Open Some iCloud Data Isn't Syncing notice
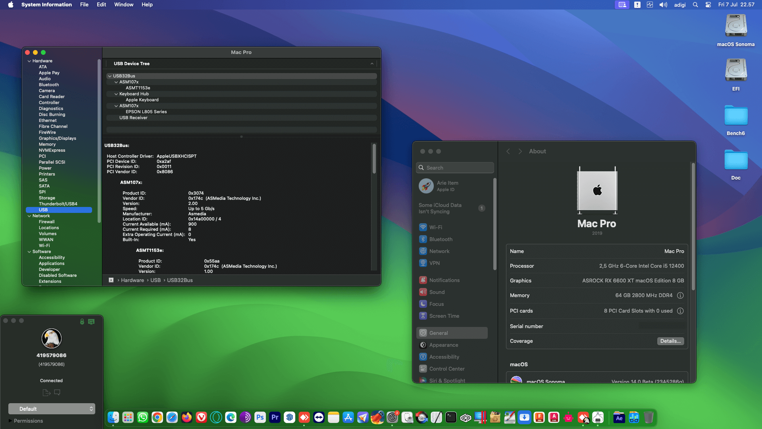 (x=452, y=209)
